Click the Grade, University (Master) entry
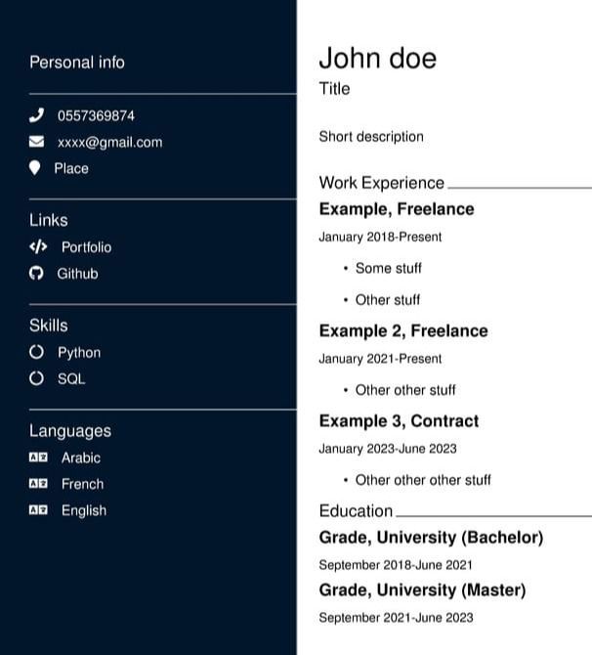 pyautogui.click(x=422, y=590)
